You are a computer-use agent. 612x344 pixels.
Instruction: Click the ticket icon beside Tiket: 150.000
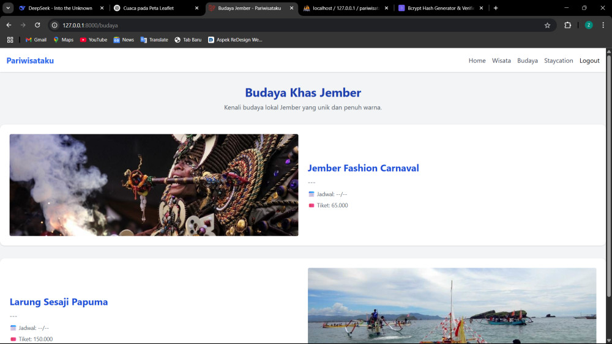tap(13, 339)
